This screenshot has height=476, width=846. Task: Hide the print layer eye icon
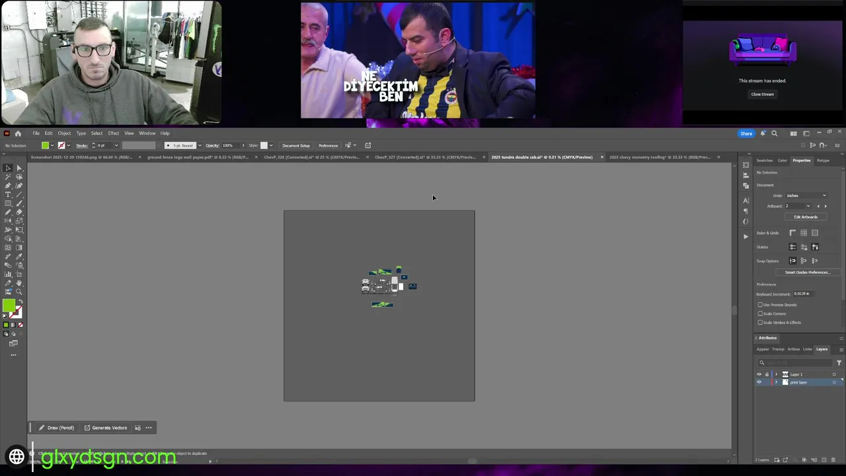759,382
